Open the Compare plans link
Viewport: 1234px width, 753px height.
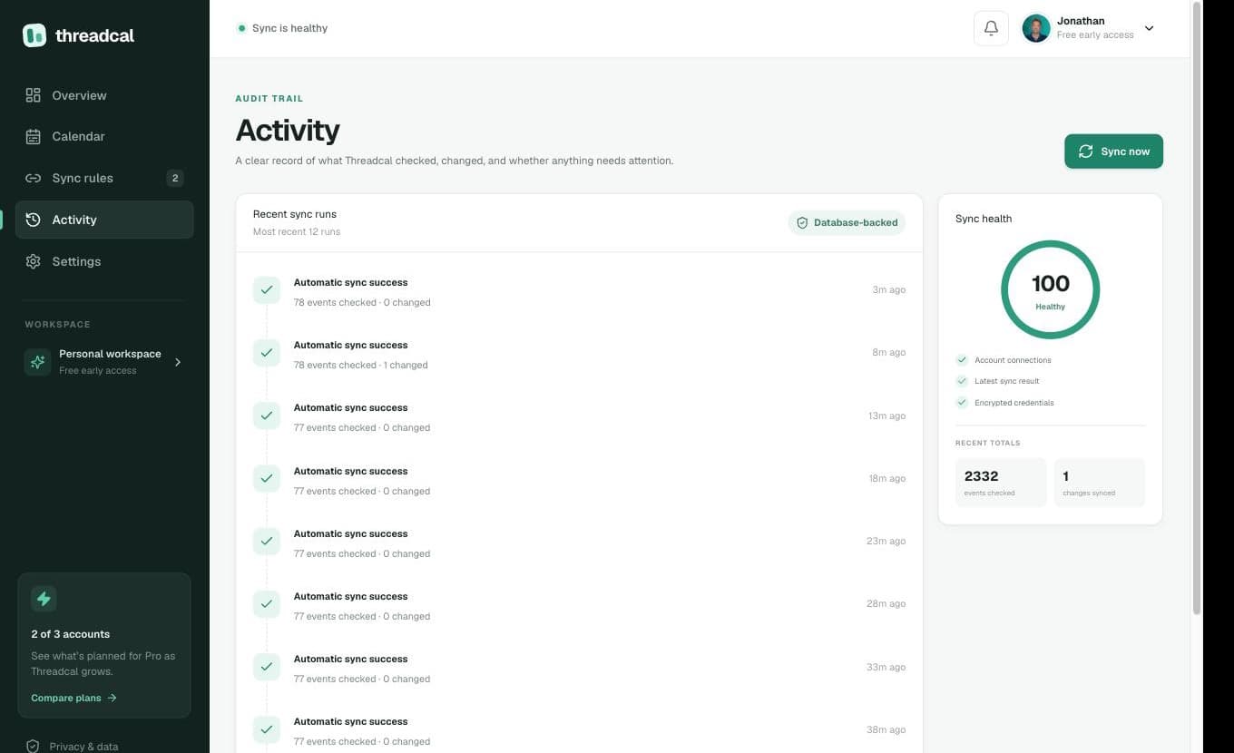pos(73,698)
